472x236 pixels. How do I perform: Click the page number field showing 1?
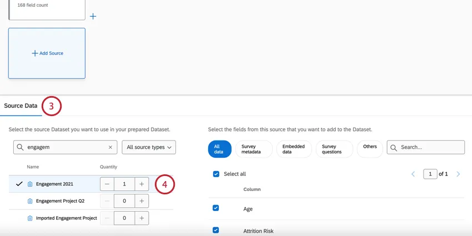pos(430,174)
